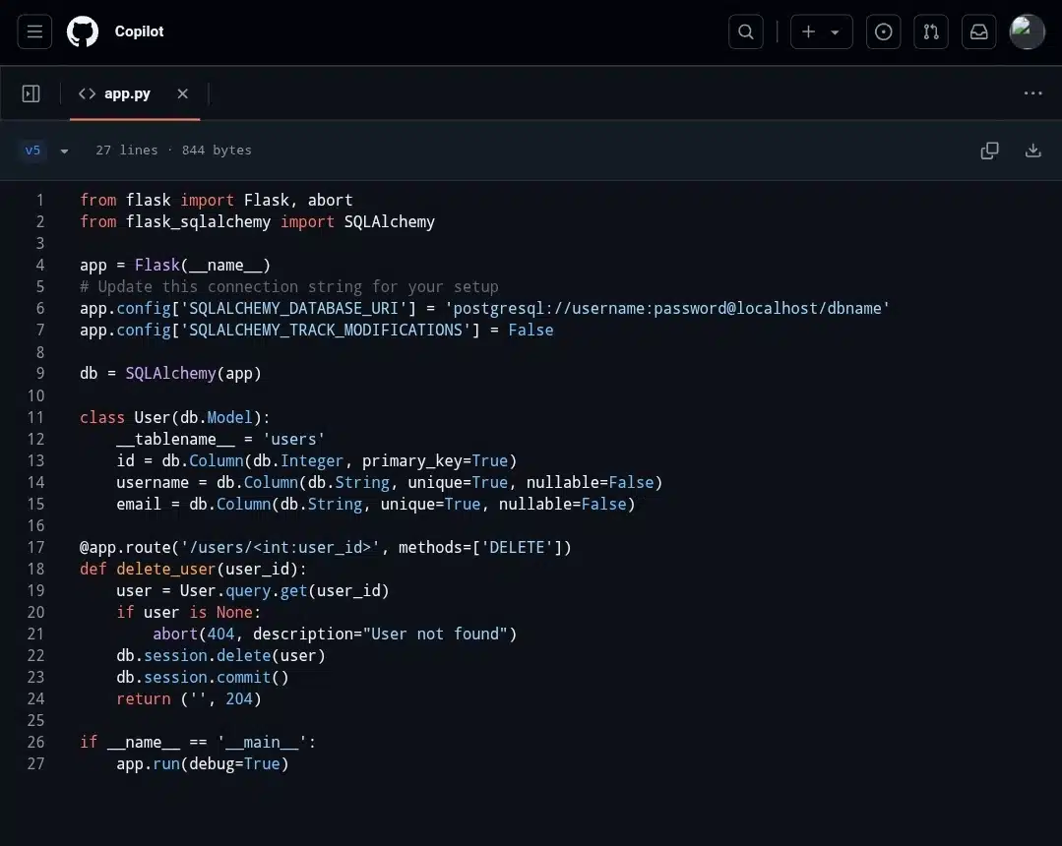Expand the version dropdown caret
This screenshot has height=846, width=1062.
(x=64, y=151)
